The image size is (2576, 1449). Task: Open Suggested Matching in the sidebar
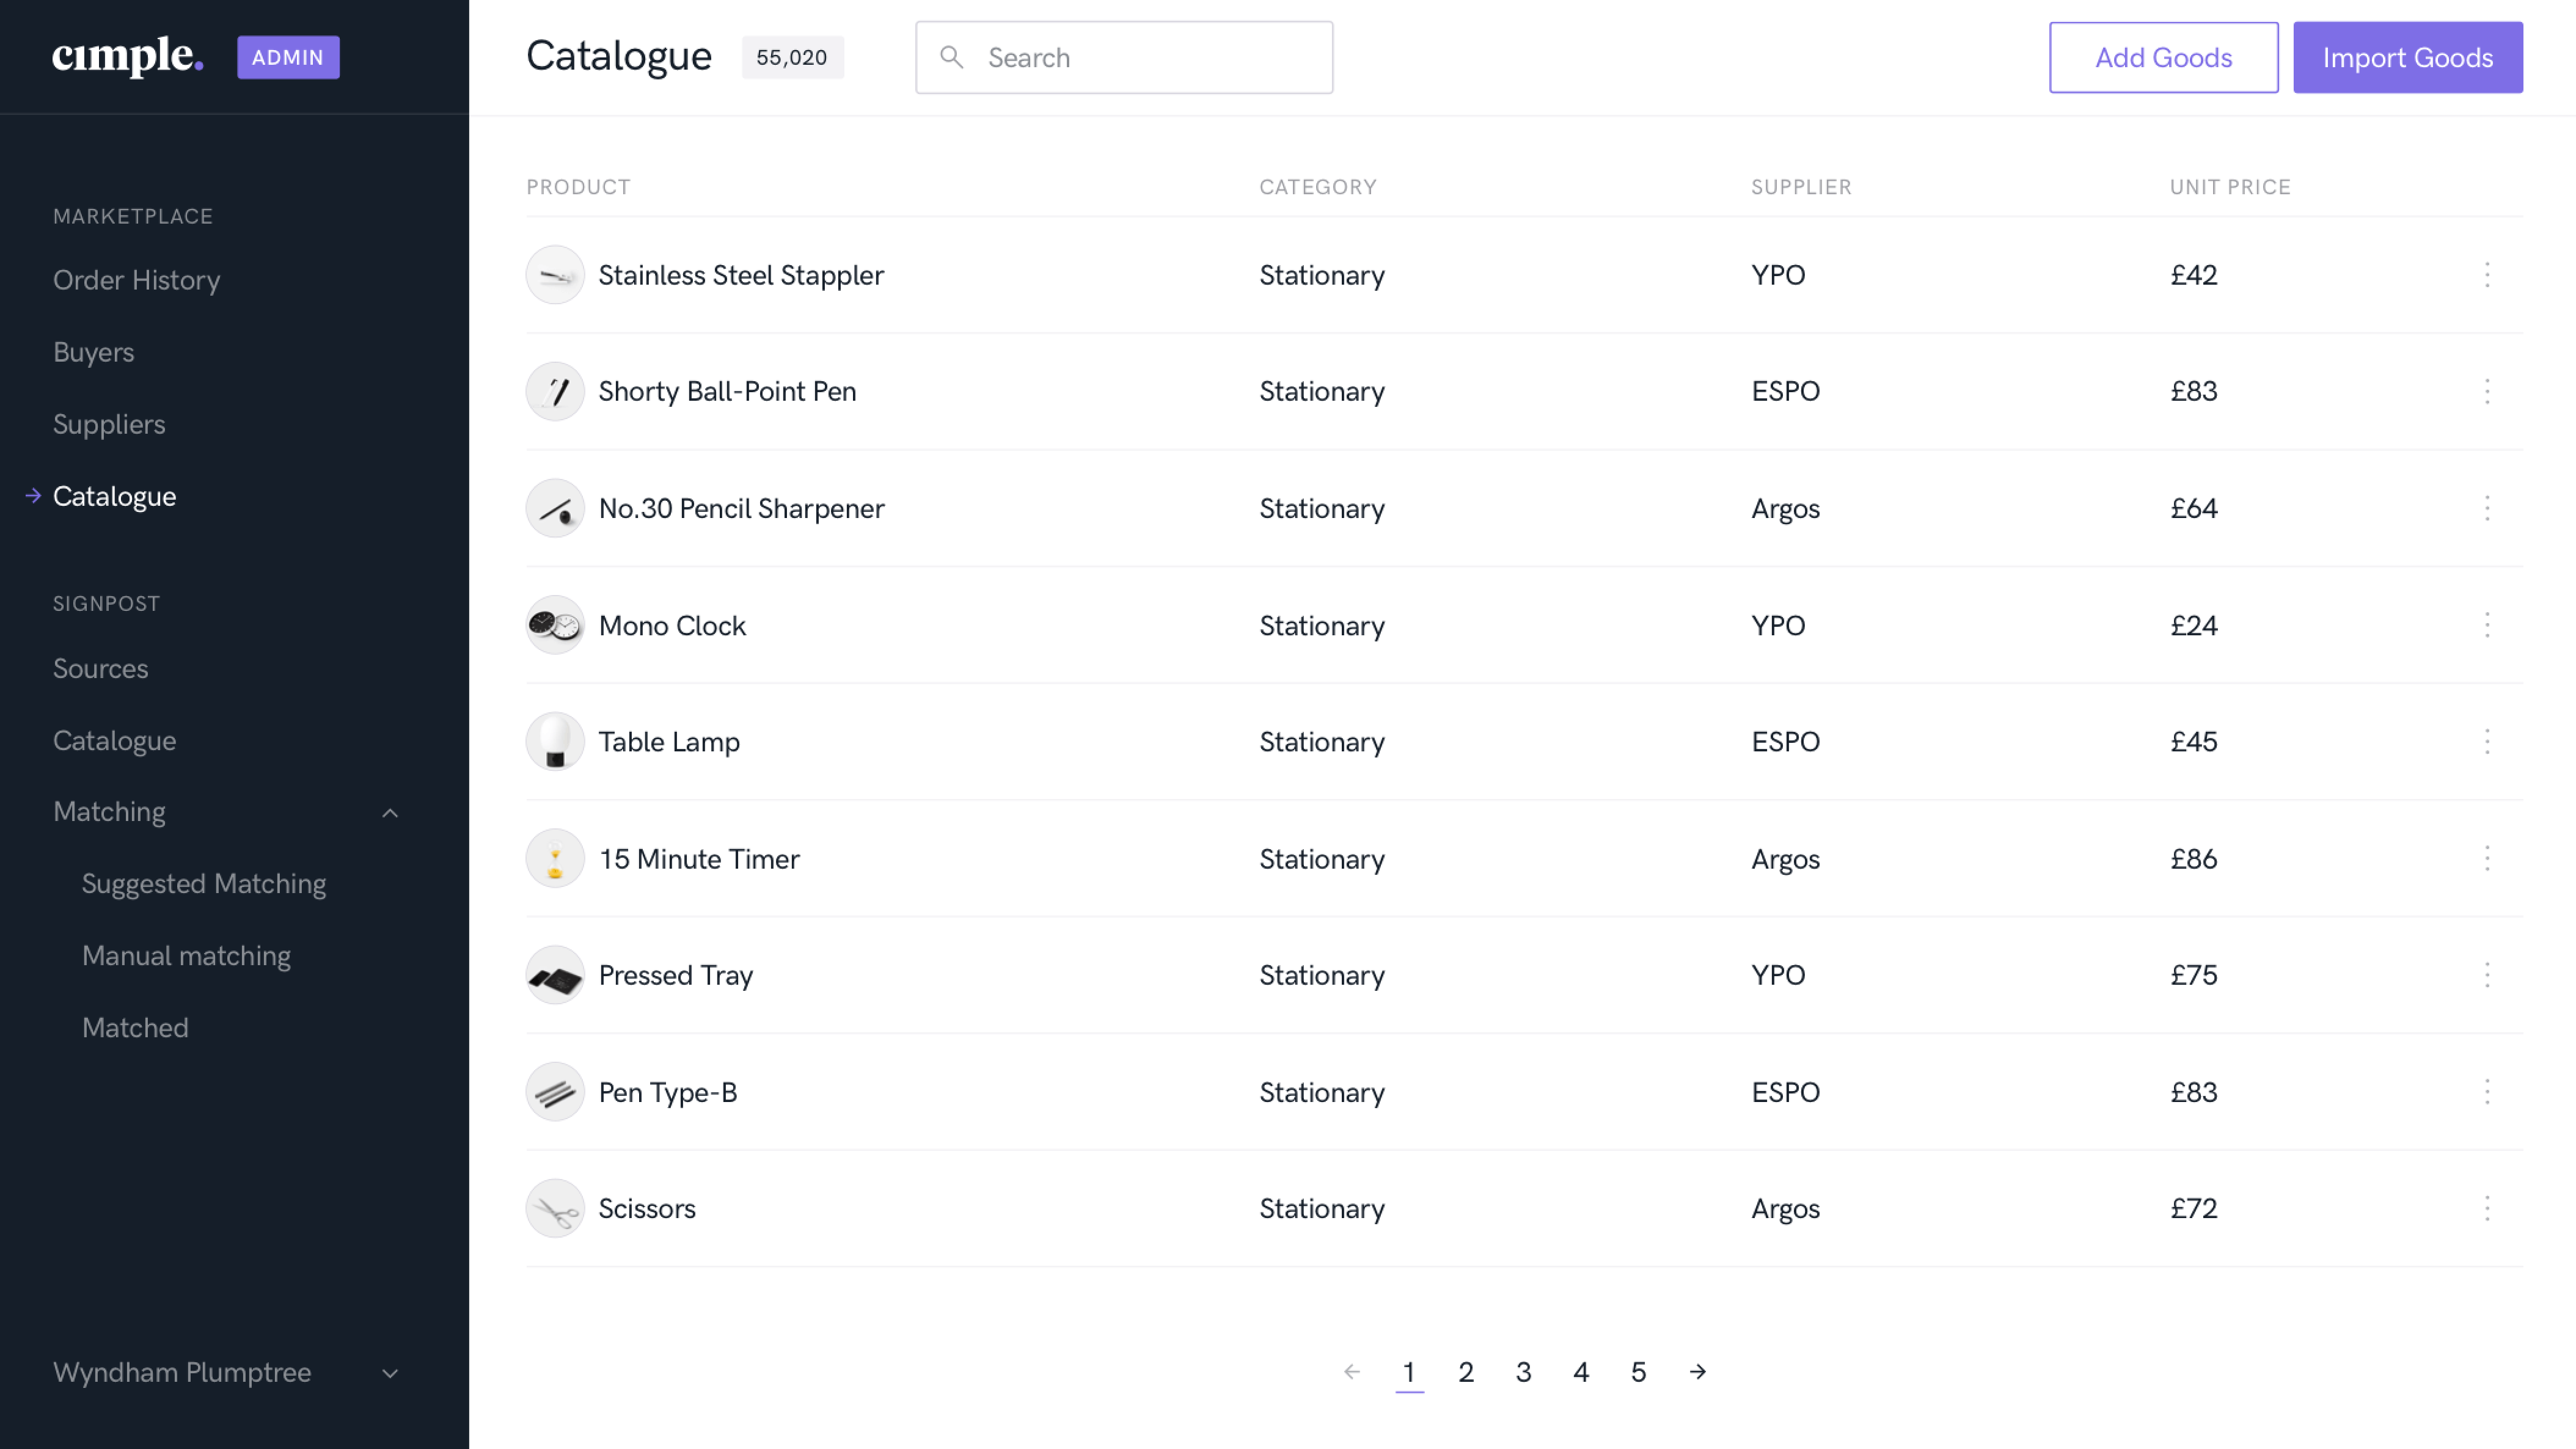click(x=204, y=884)
